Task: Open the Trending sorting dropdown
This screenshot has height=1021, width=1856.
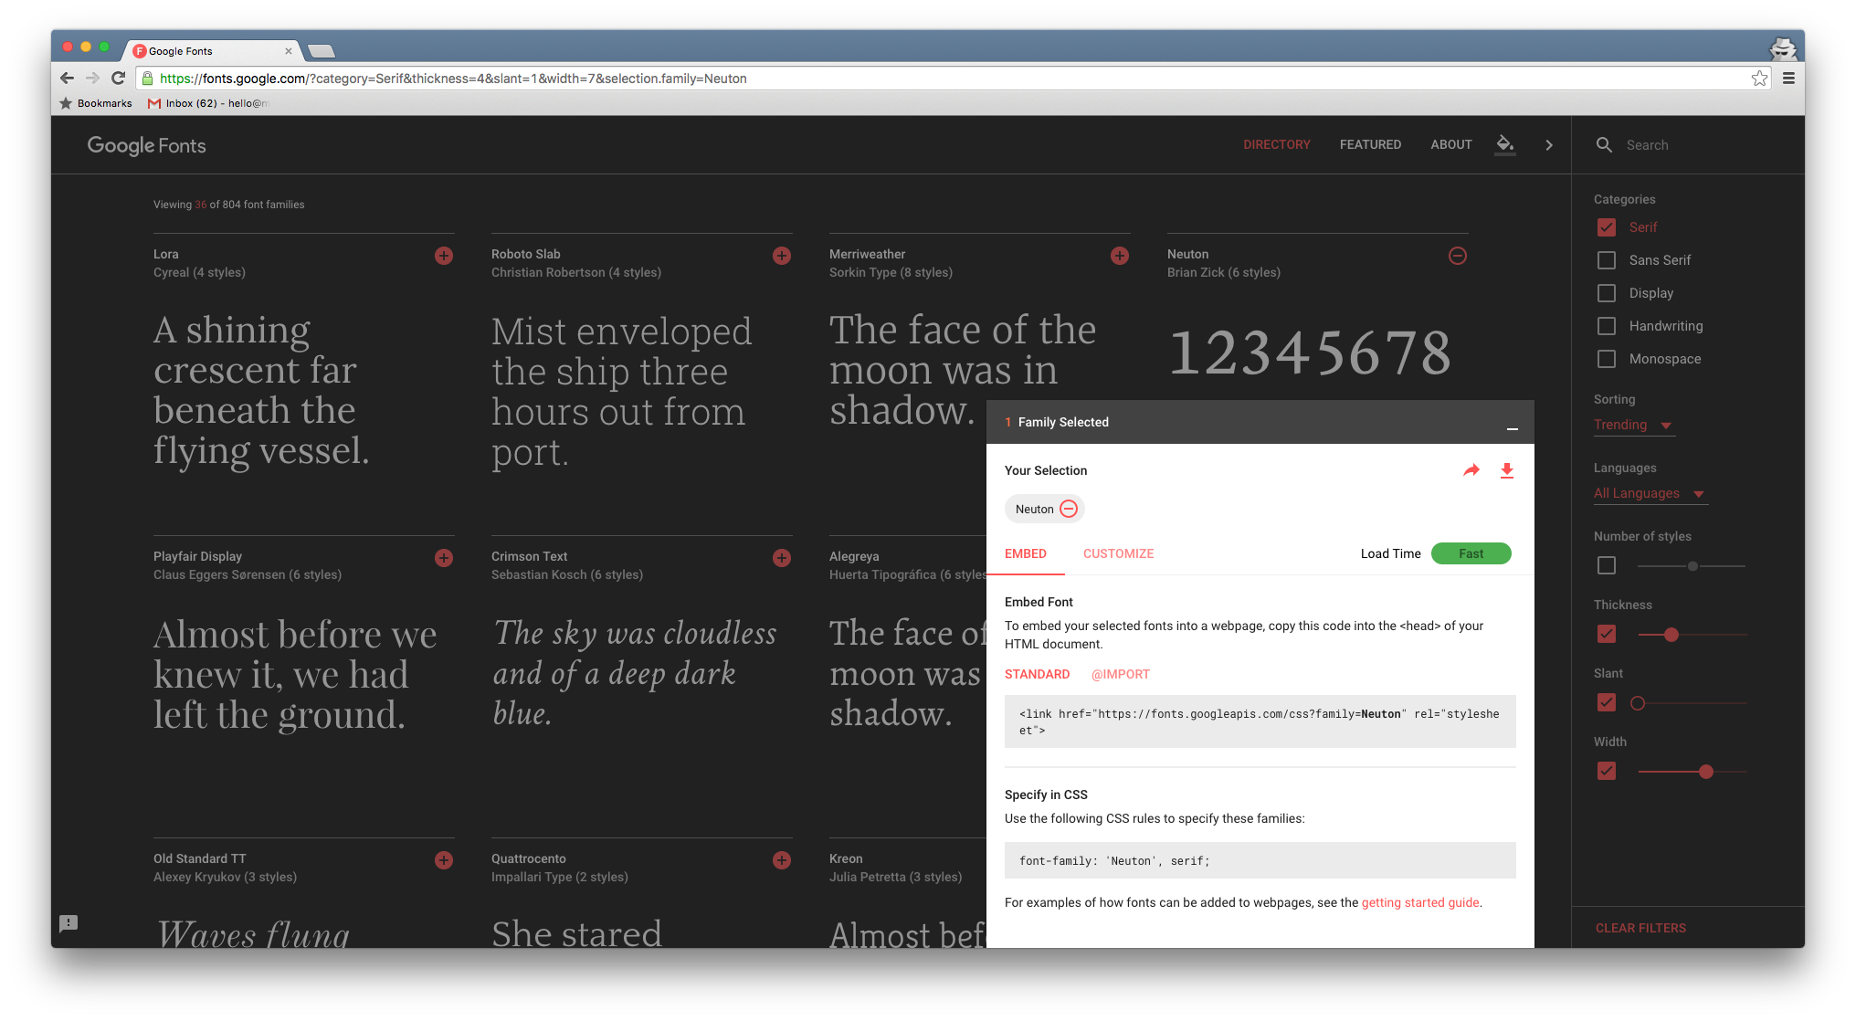Action: click(1634, 426)
